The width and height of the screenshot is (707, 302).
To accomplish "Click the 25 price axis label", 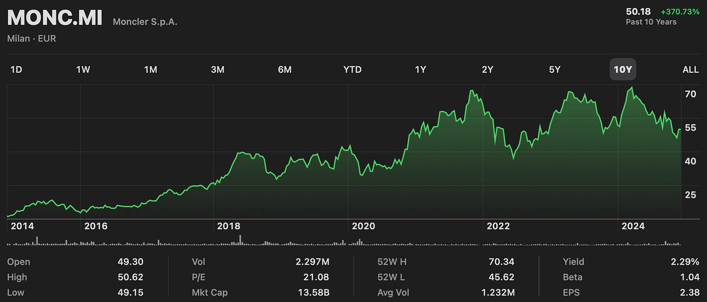I will [x=690, y=195].
